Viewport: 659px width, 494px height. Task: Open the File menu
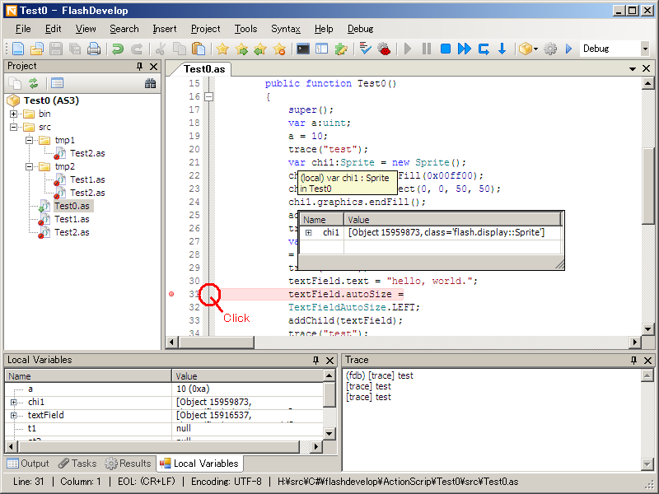[23, 29]
